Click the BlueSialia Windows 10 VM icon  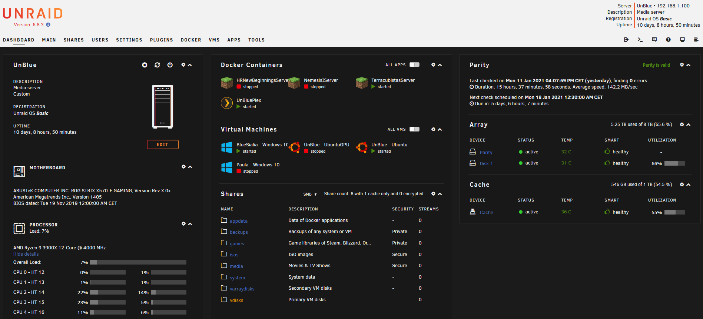click(227, 147)
